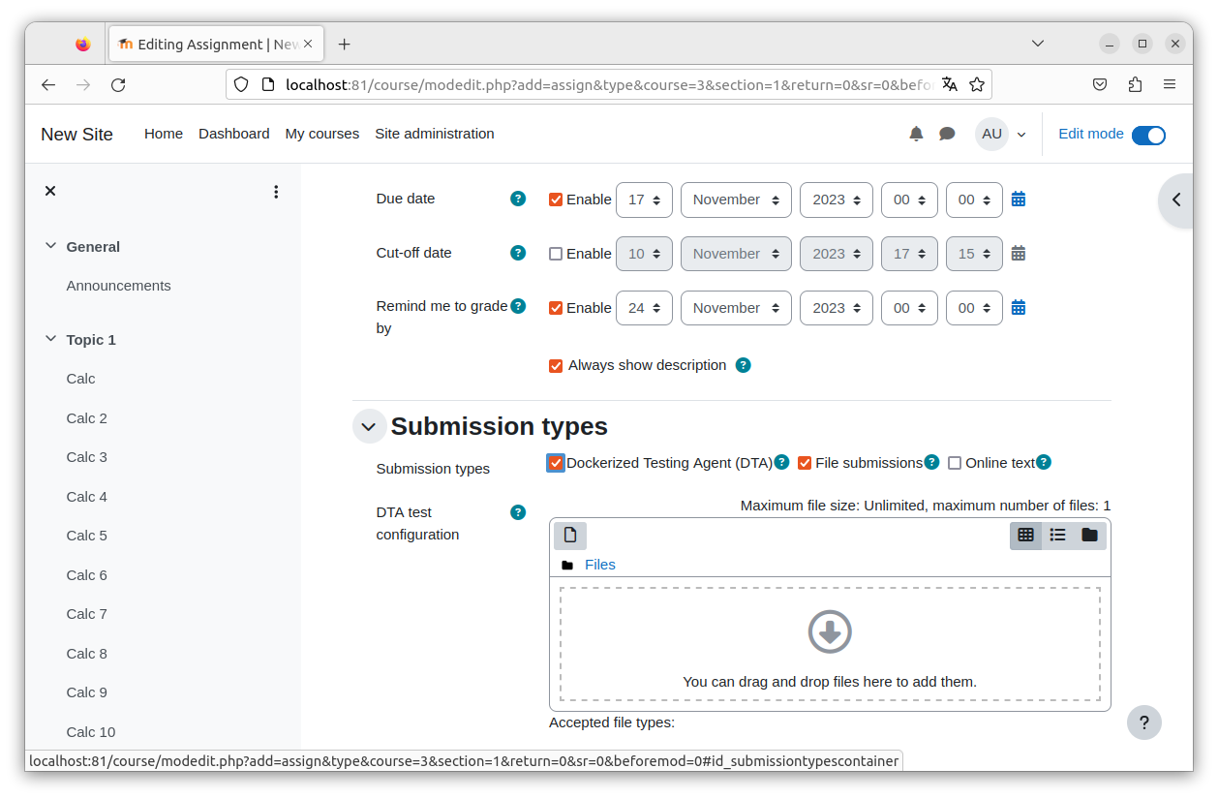Check the Online text submission type
Image resolution: width=1218 pixels, height=799 pixels.
pyautogui.click(x=955, y=463)
